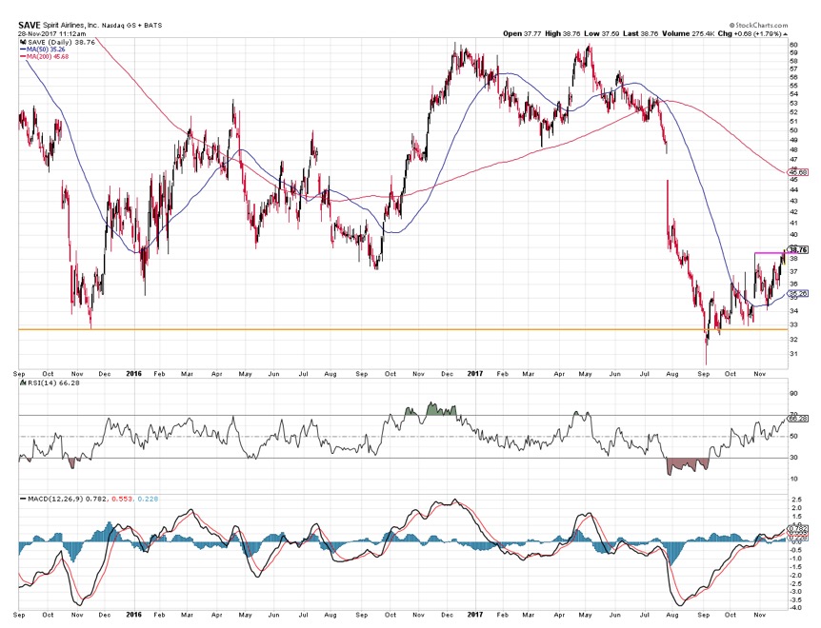Click the 2016 label below the price chart
821x628 pixels.
point(134,374)
